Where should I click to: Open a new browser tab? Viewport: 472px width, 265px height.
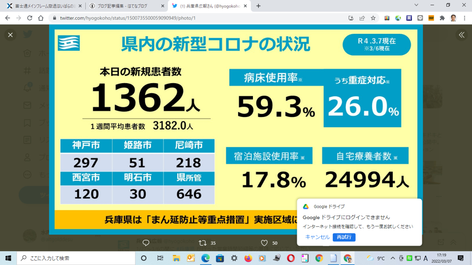click(x=258, y=6)
